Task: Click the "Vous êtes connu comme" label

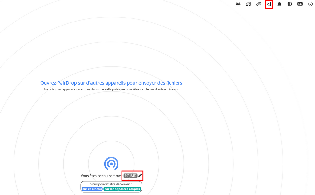Action: point(101,176)
